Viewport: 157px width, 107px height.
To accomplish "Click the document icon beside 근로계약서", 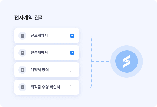I will [x=22, y=36].
